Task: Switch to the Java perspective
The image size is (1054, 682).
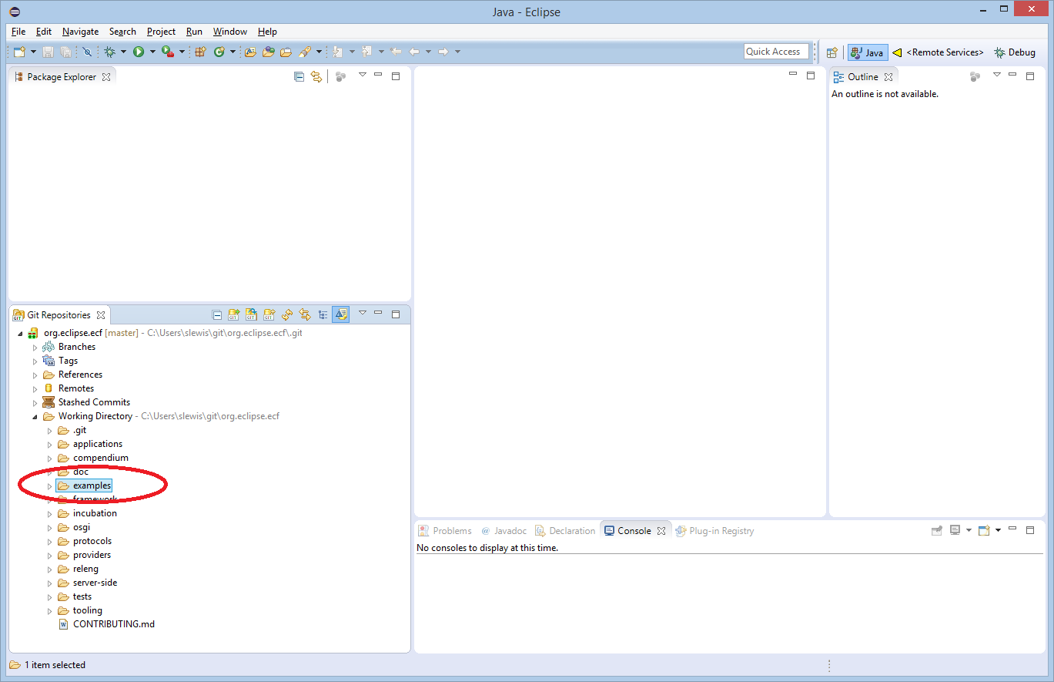Action: [x=868, y=52]
